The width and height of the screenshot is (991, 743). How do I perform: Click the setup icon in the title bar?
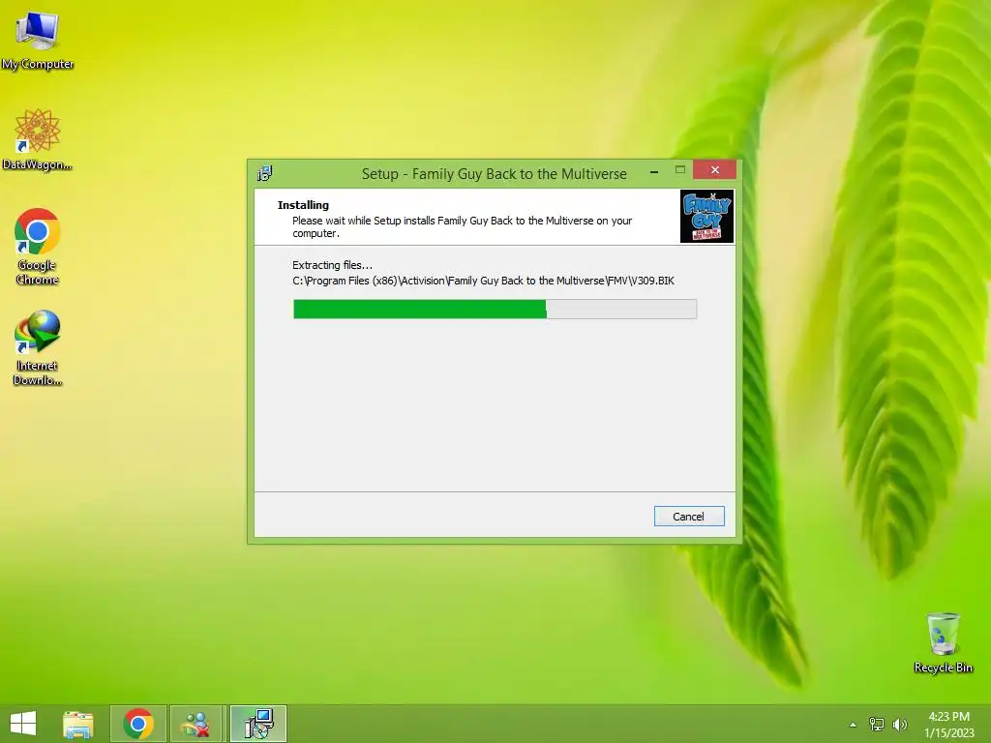265,173
